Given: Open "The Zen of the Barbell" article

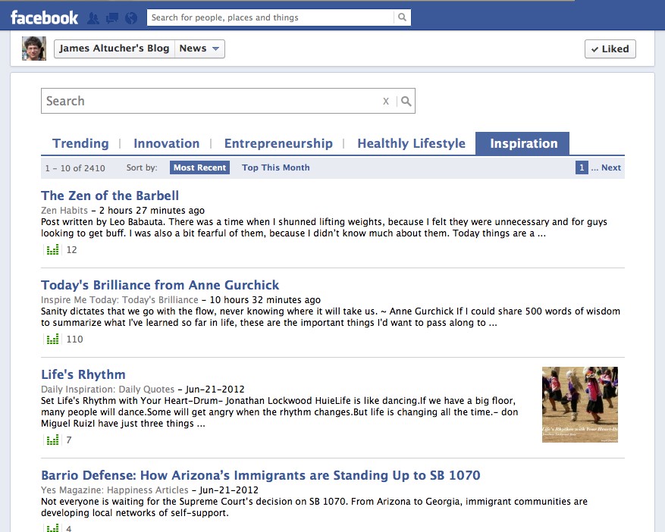Looking at the screenshot, I should tap(110, 196).
